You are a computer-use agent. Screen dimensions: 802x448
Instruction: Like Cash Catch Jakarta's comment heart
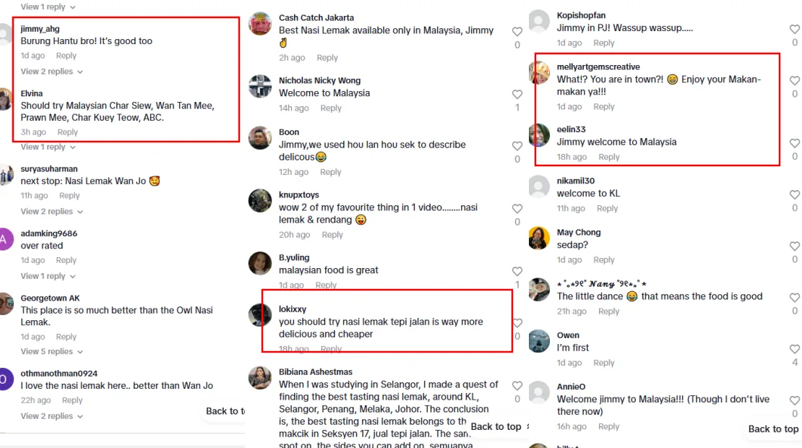coord(517,32)
